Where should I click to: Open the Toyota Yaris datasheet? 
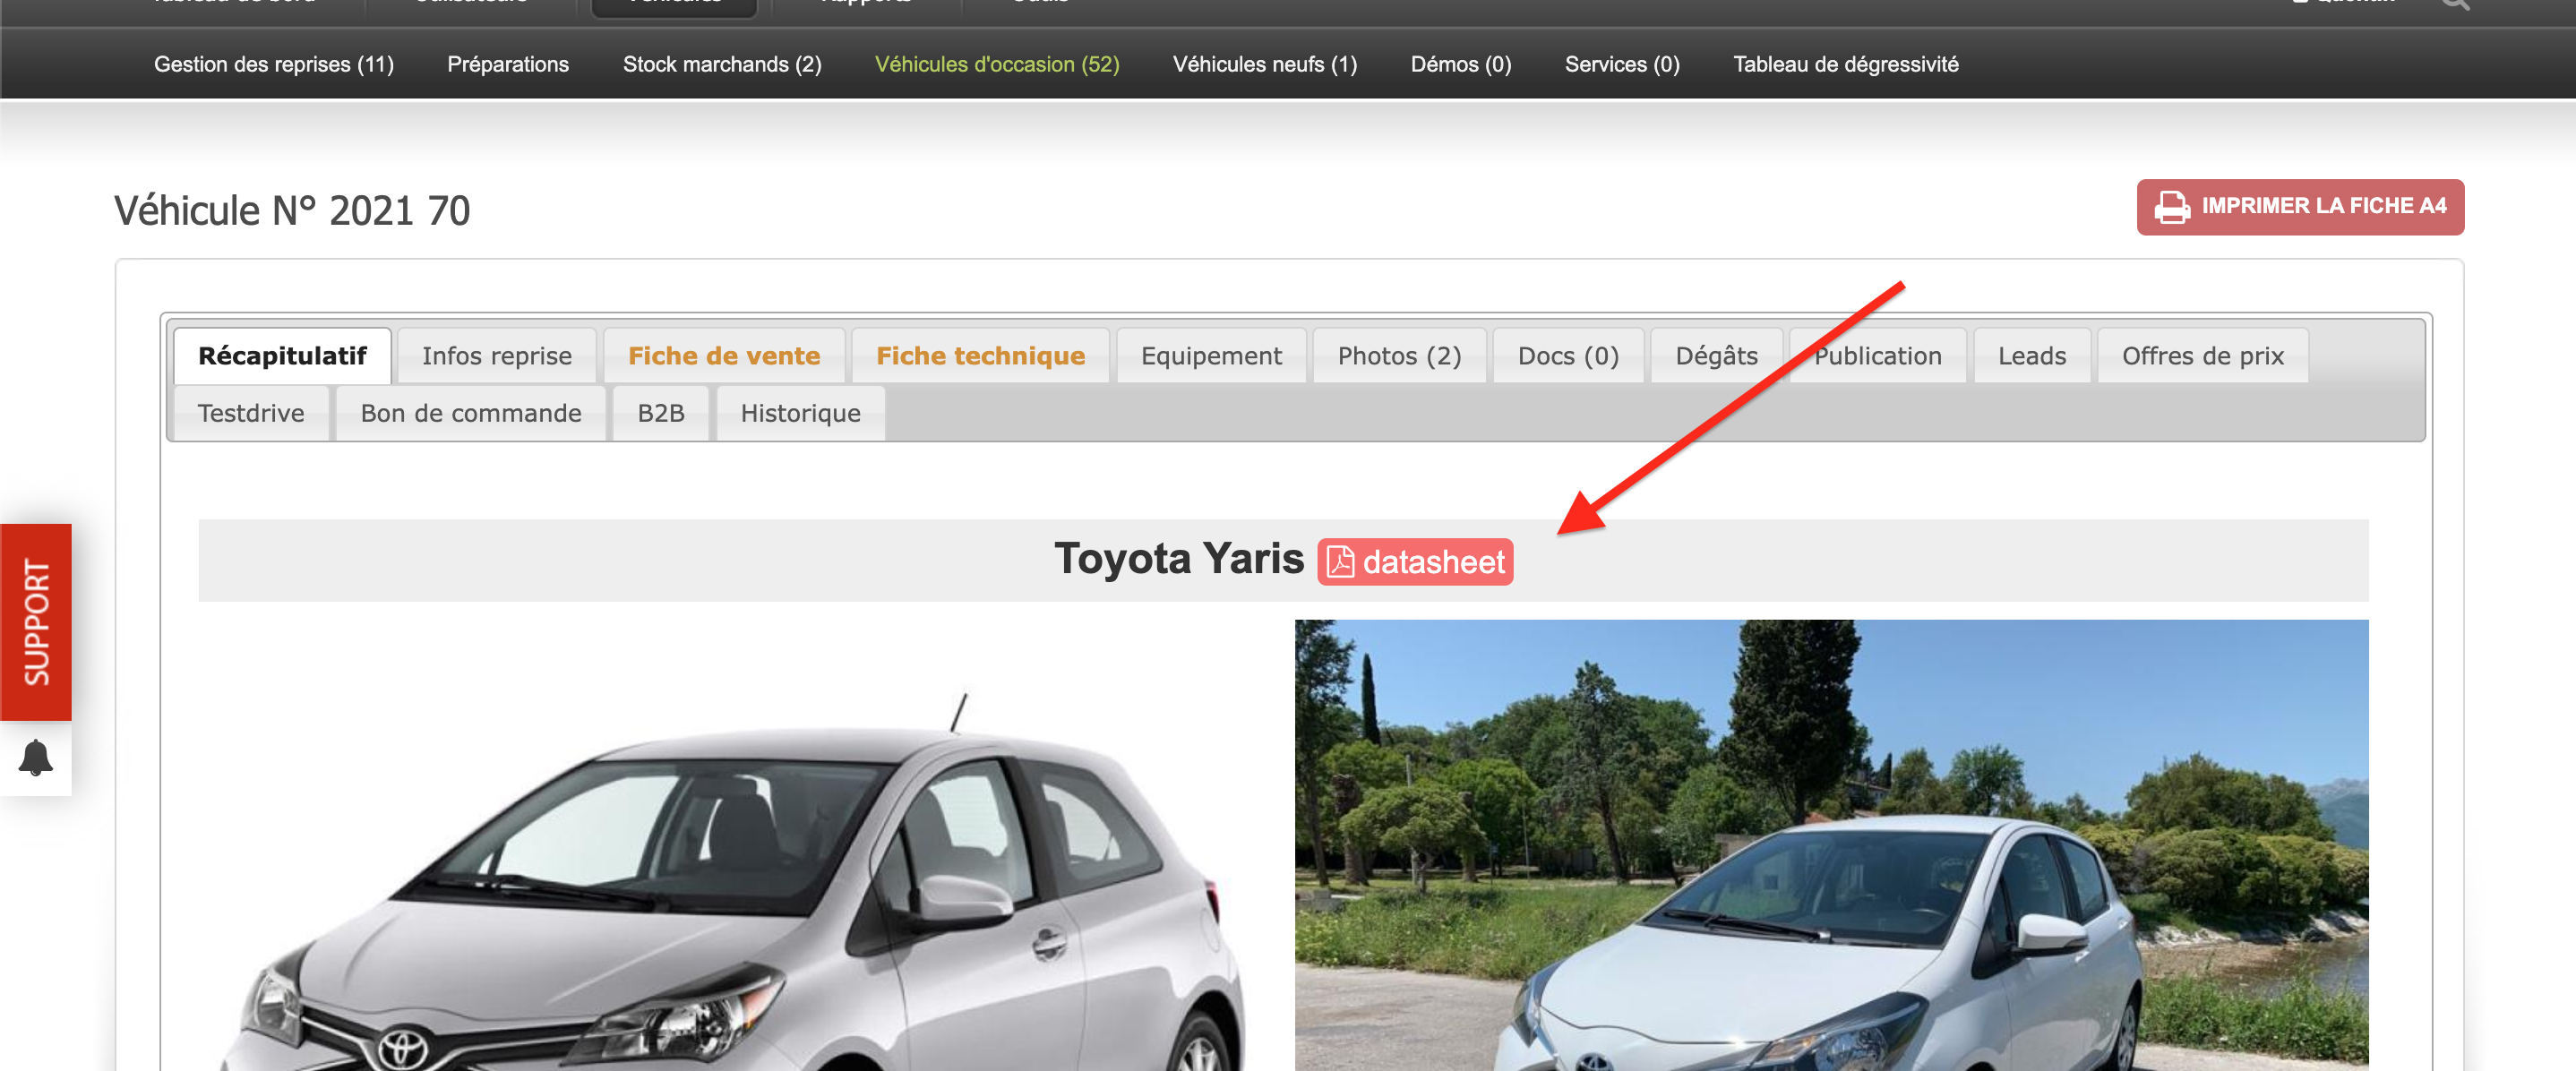click(x=1415, y=562)
